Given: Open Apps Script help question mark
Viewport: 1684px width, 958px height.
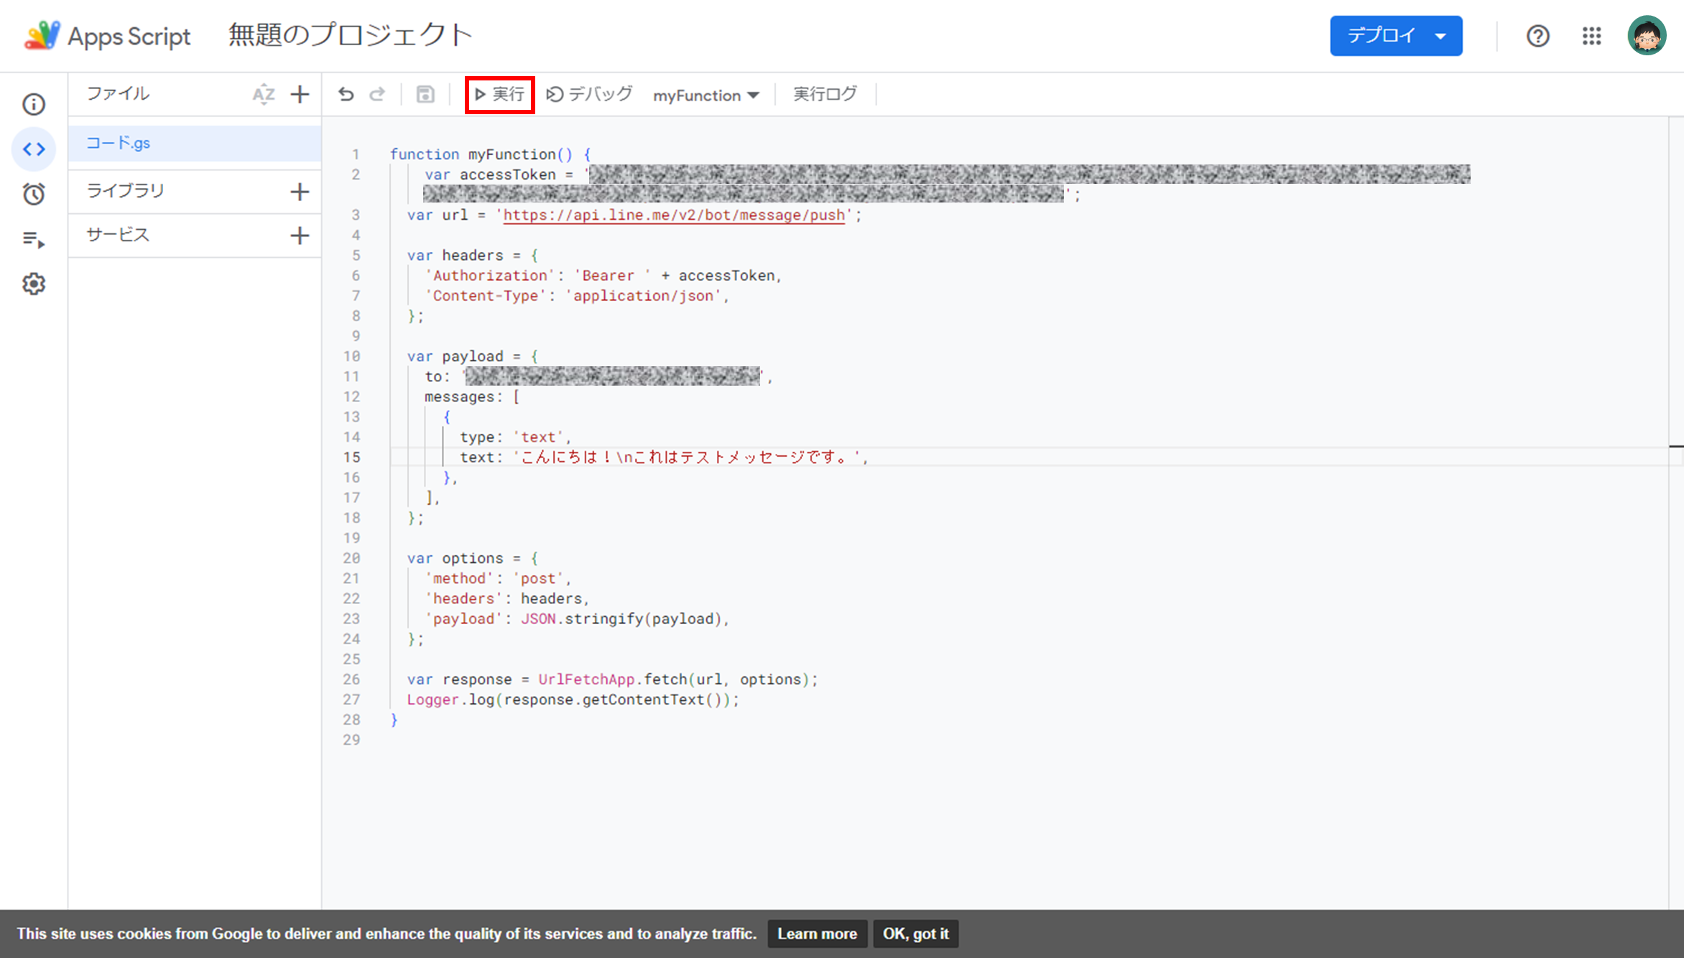Looking at the screenshot, I should [1537, 35].
